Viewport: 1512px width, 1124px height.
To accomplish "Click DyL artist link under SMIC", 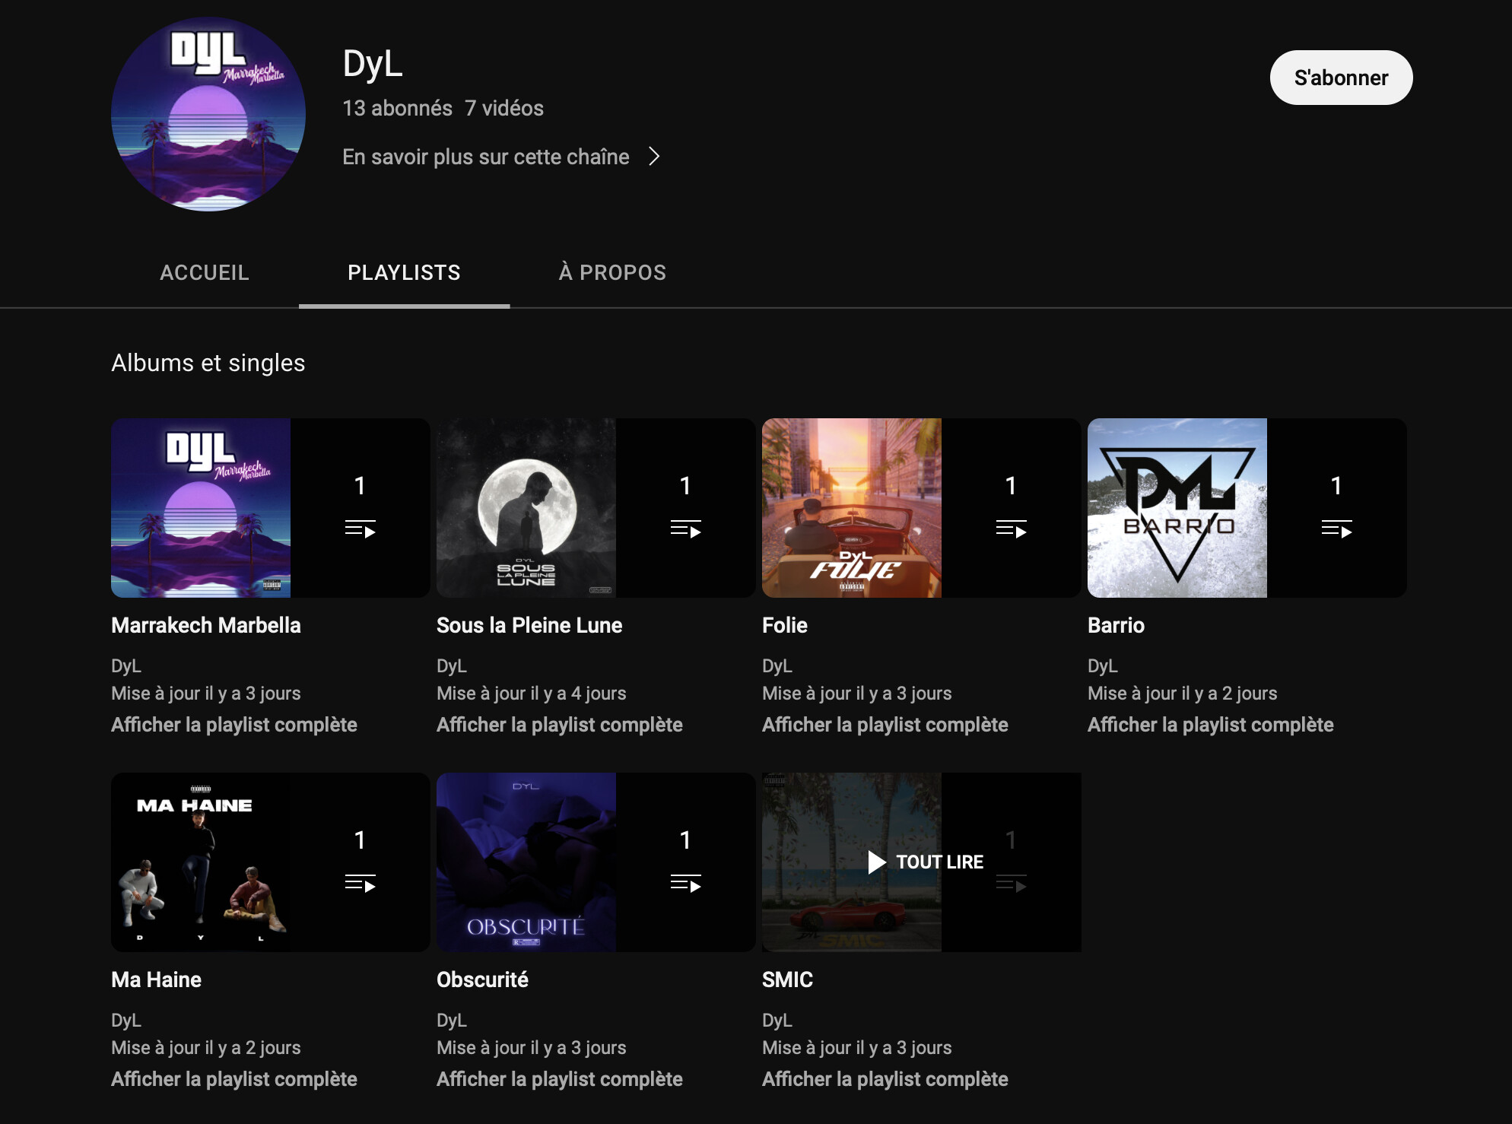I will click(777, 1020).
